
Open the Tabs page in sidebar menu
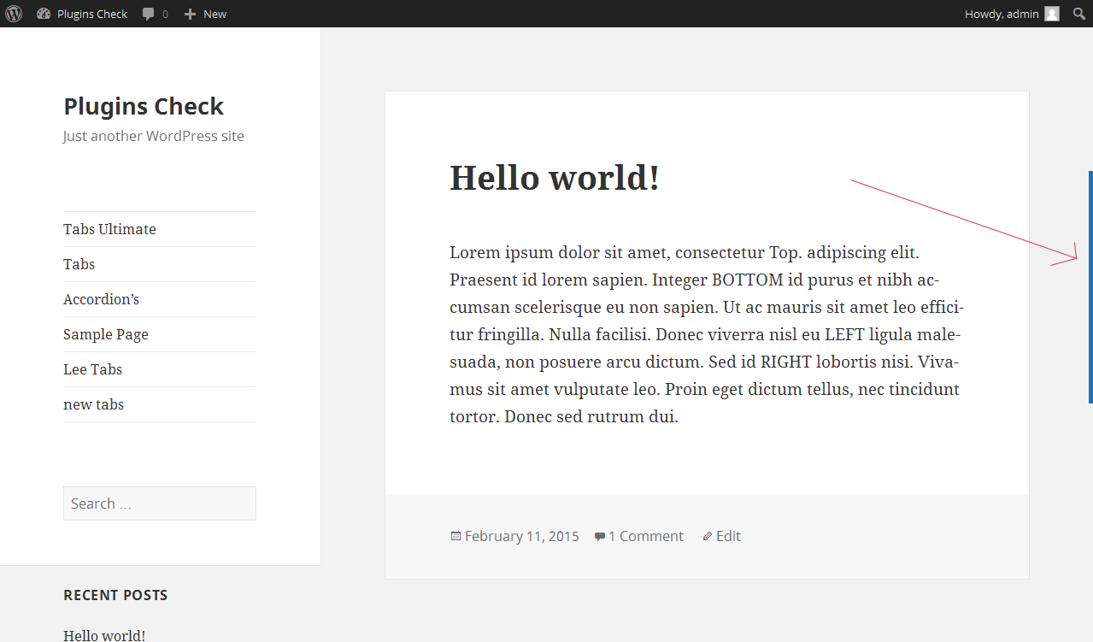pyautogui.click(x=79, y=264)
